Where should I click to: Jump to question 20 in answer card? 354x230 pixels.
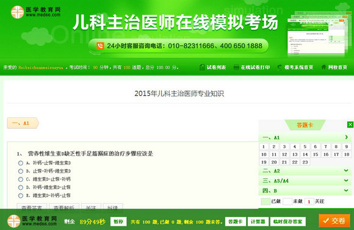coord(274,162)
